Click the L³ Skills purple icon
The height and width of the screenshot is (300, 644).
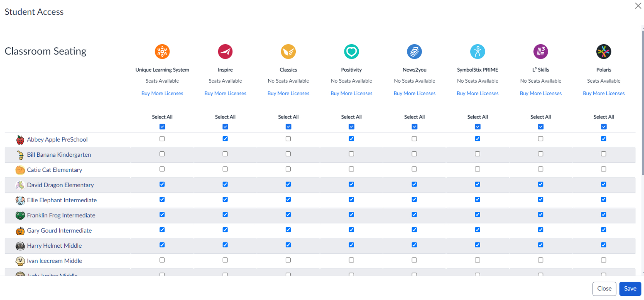pyautogui.click(x=540, y=51)
